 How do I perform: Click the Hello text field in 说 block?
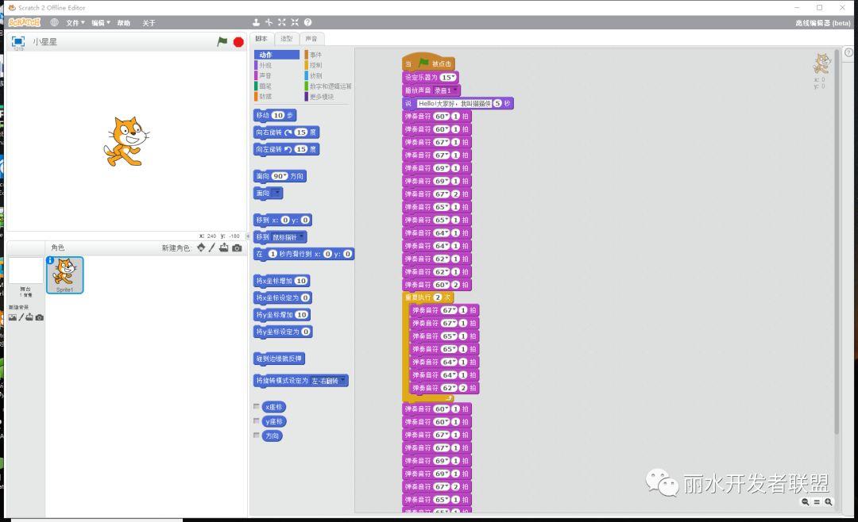click(454, 103)
